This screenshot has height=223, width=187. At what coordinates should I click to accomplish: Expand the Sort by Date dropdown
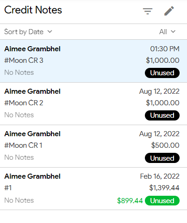pyautogui.click(x=28, y=32)
